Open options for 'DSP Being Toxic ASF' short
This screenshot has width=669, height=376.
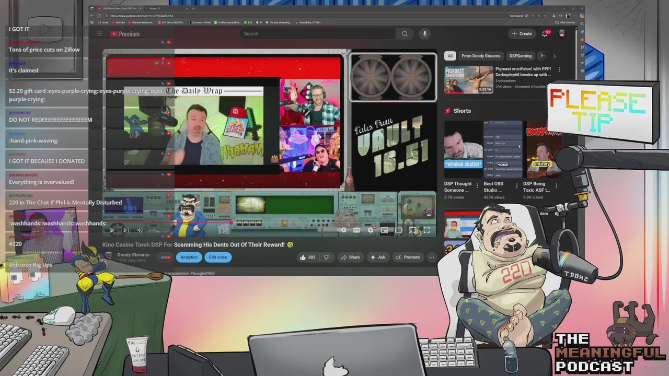pos(556,185)
